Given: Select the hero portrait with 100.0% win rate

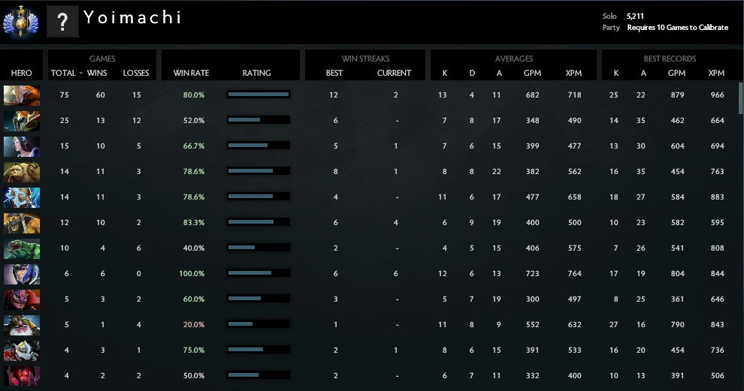Looking at the screenshot, I should pos(22,273).
